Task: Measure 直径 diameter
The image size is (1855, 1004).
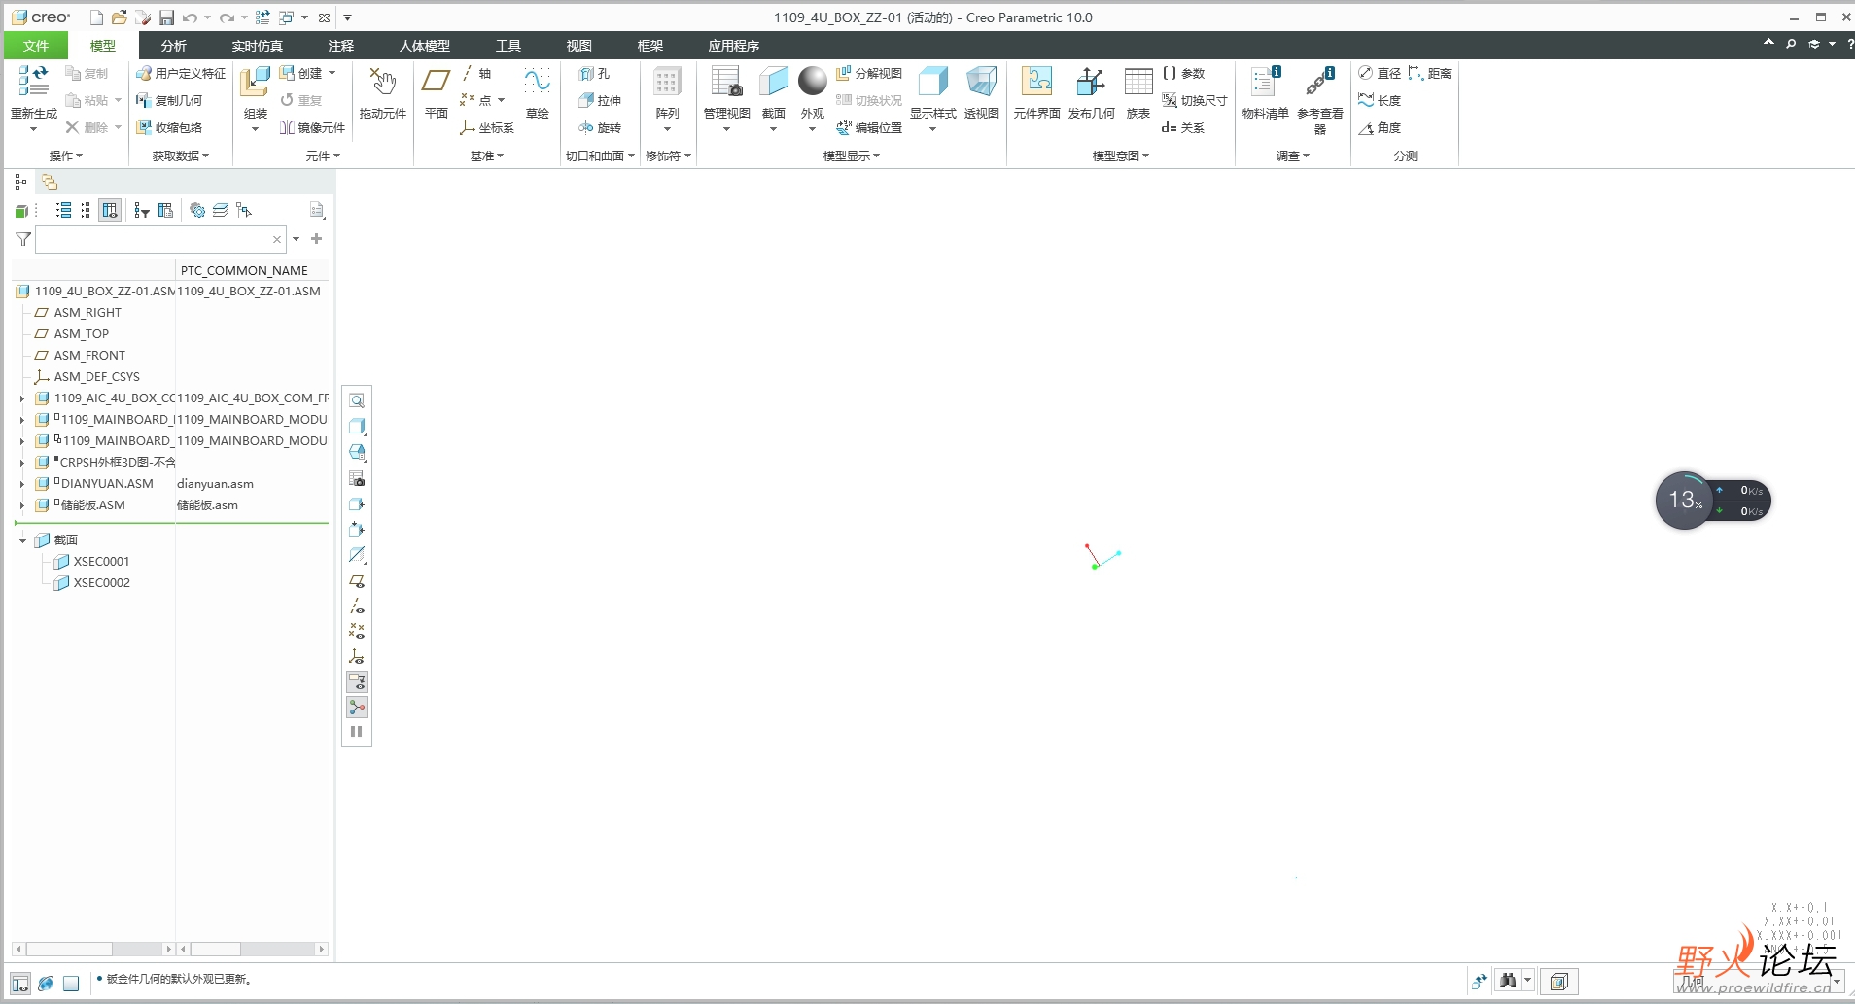Action: (1379, 73)
